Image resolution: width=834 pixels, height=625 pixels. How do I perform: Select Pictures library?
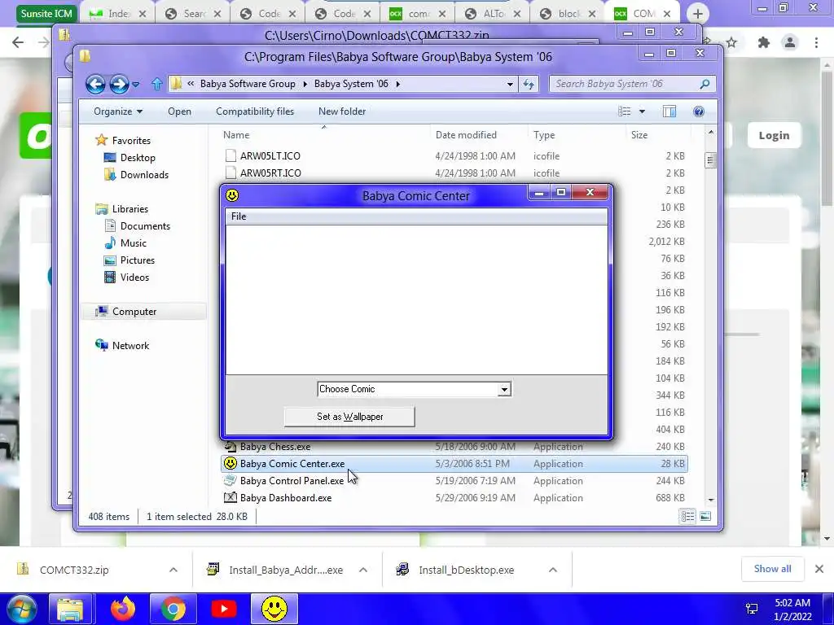137,260
